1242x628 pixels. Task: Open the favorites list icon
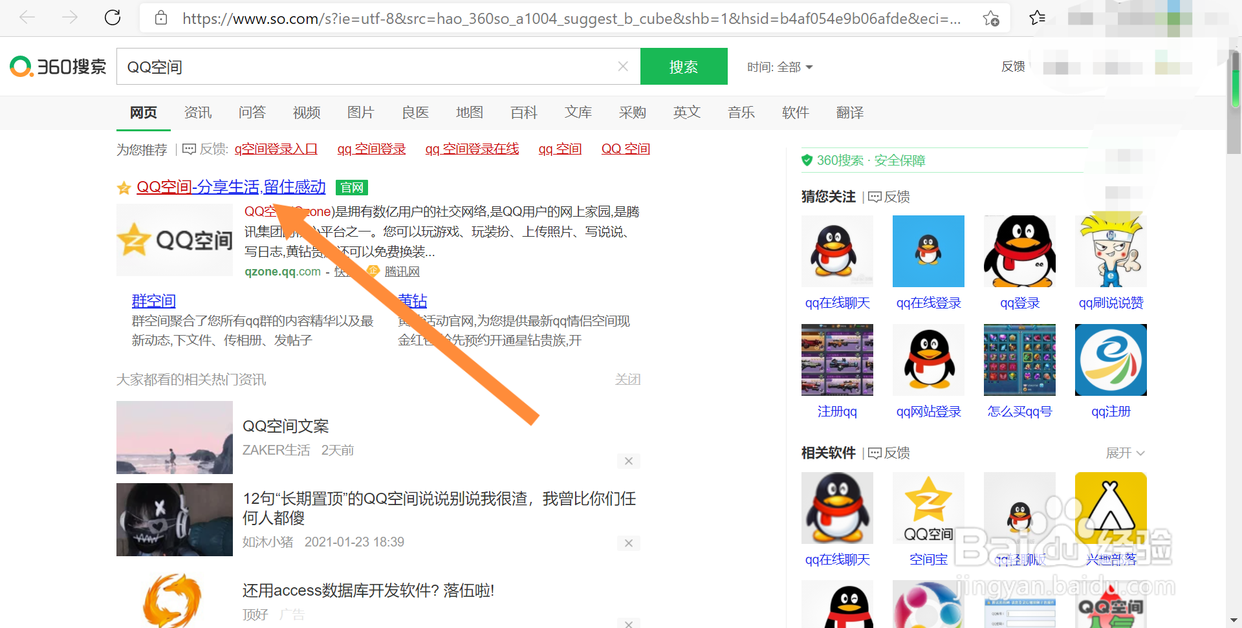(x=1037, y=17)
